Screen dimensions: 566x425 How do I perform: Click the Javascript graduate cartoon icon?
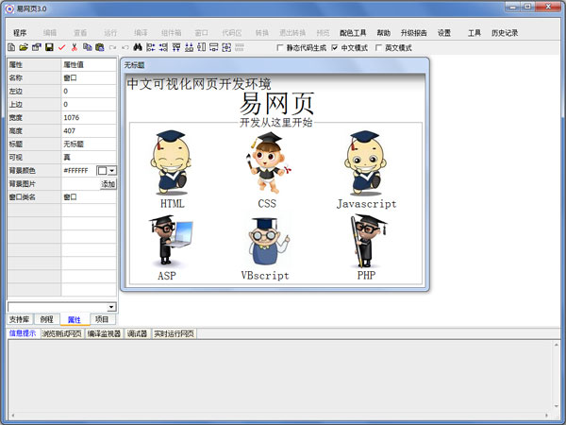(365, 163)
